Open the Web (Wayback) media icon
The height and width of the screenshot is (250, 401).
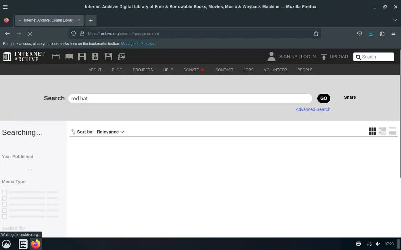tap(56, 57)
